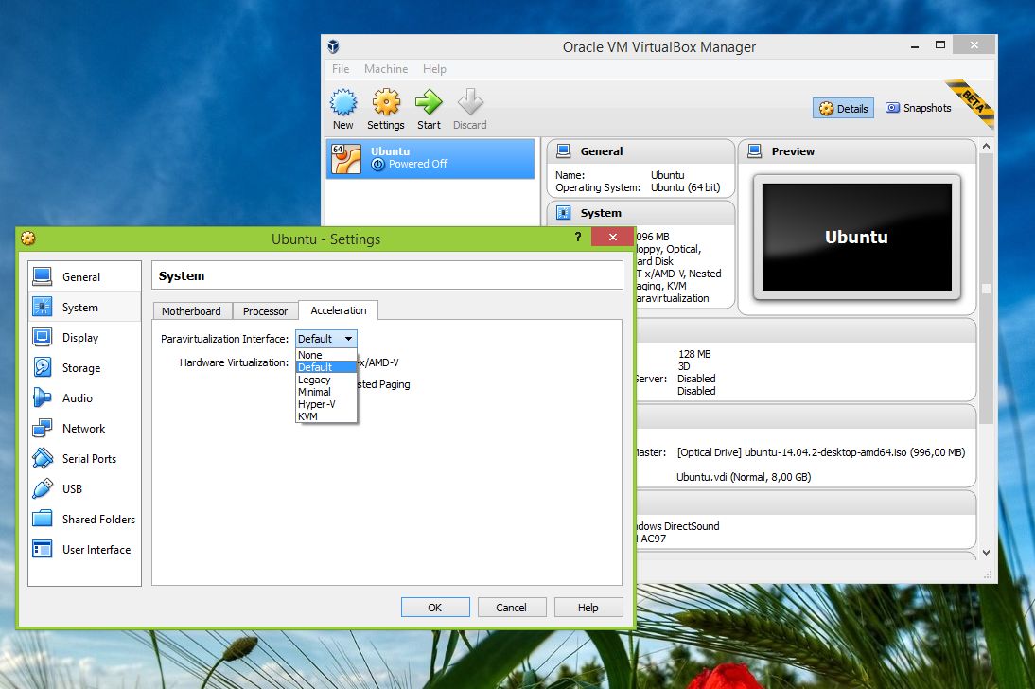Open the Network settings category
Image resolution: width=1035 pixels, height=689 pixels.
(84, 429)
